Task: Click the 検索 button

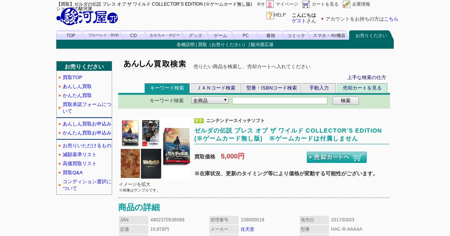Action: pos(346,101)
